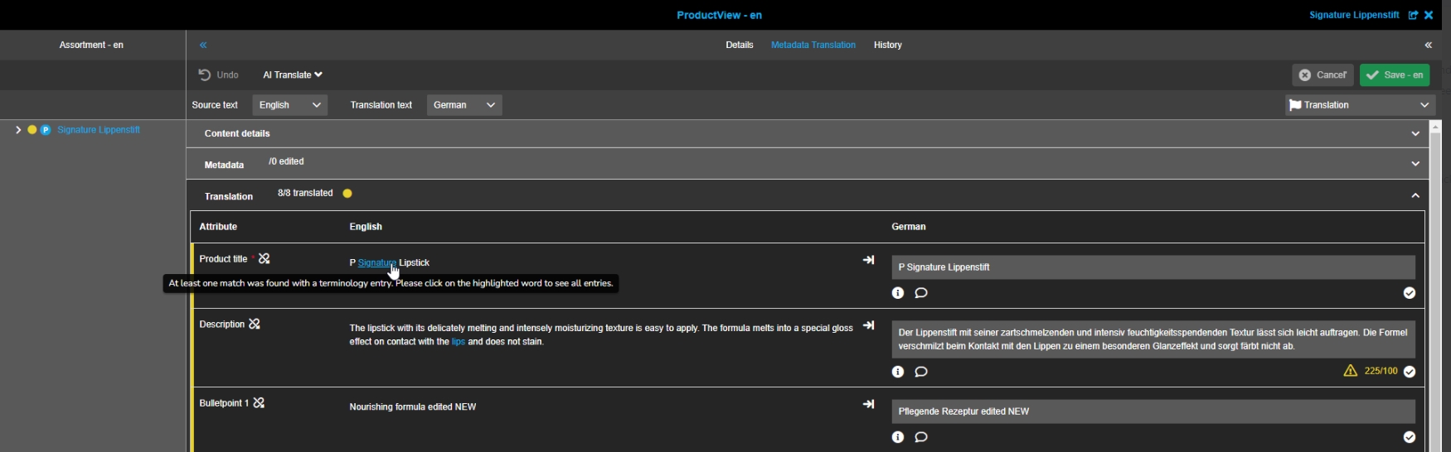Click the warning triangle near 225/100 counter
This screenshot has height=452, width=1451.
tap(1351, 371)
